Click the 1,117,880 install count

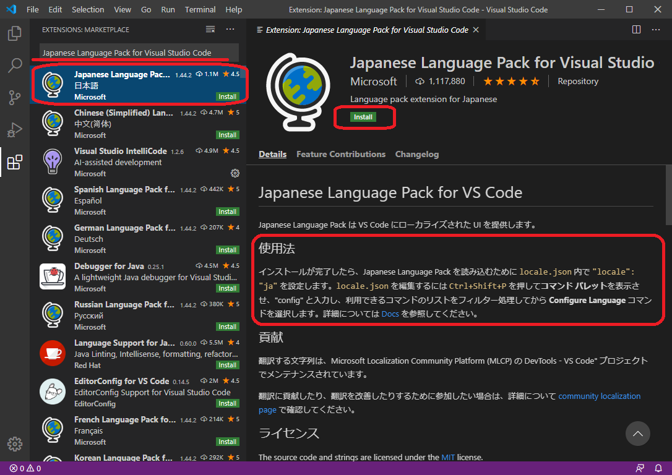tap(440, 82)
